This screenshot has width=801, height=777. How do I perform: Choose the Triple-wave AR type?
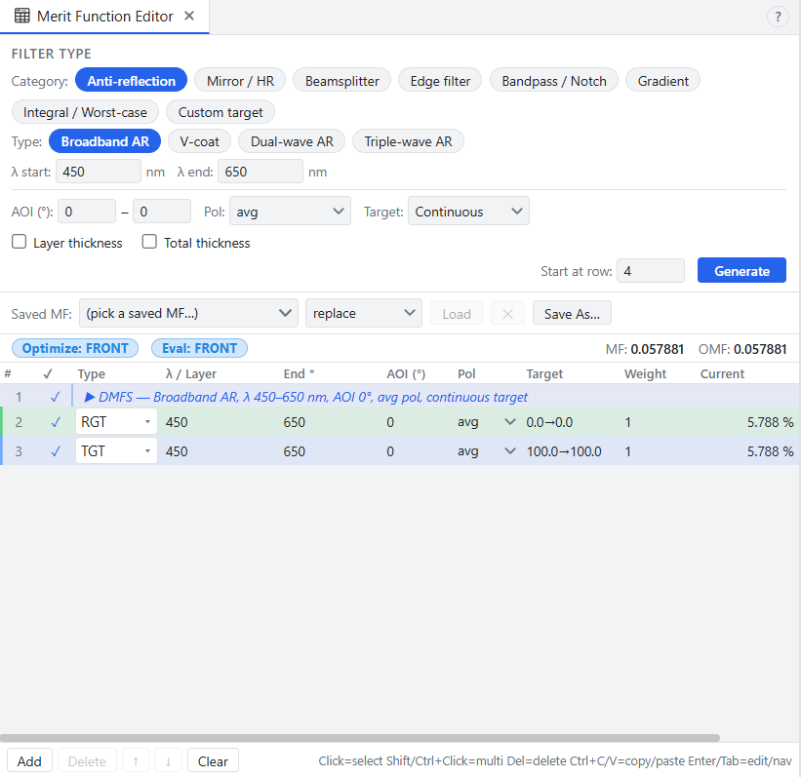coord(408,141)
